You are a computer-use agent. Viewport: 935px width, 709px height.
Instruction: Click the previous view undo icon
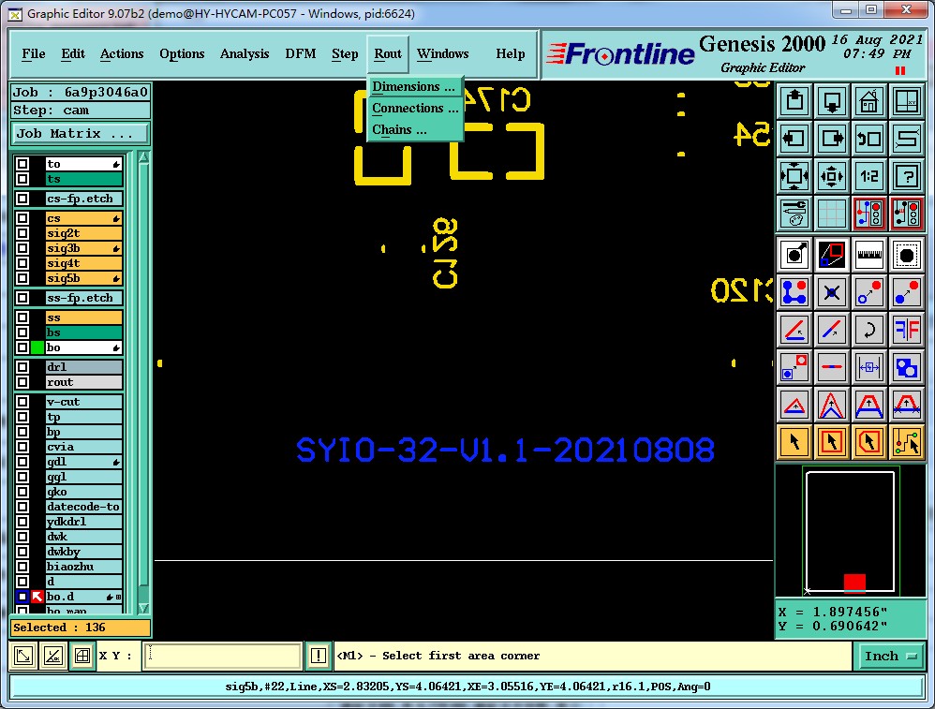869,139
